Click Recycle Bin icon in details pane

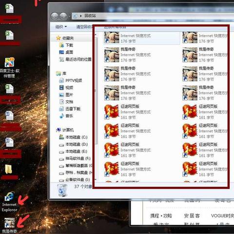point(62,190)
